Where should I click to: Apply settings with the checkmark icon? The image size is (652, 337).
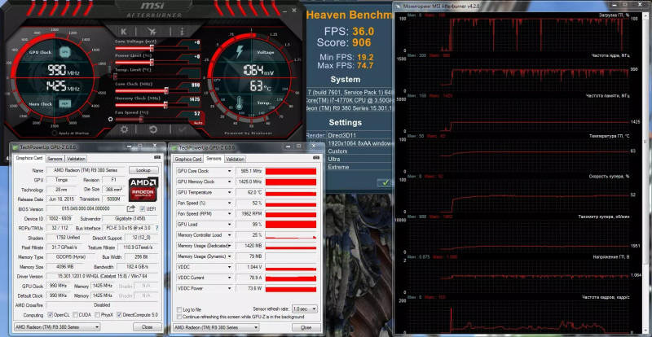pos(182,129)
